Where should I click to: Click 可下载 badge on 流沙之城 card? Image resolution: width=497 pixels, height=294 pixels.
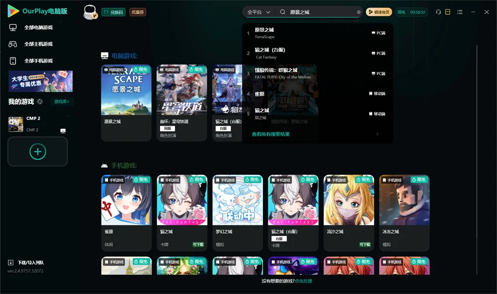point(365,244)
